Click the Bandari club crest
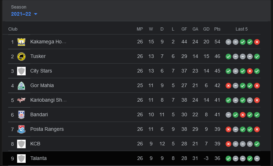The height and width of the screenshot is (166, 273). [x=21, y=115]
